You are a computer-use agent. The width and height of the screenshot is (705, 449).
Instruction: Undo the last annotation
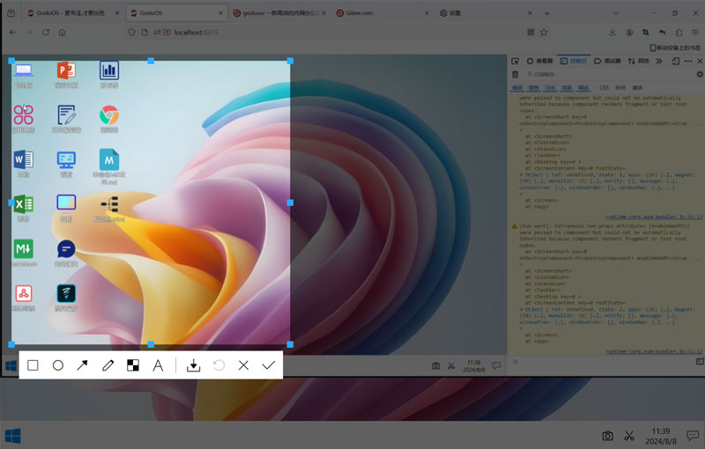pyautogui.click(x=219, y=365)
